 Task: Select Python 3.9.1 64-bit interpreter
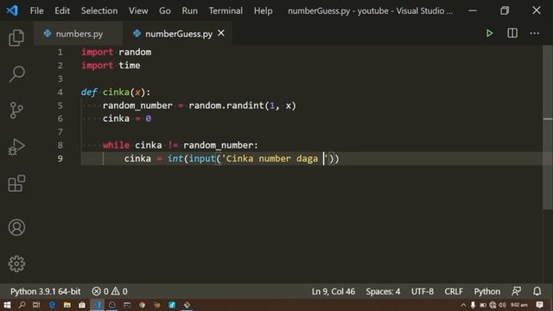pyautogui.click(x=45, y=291)
